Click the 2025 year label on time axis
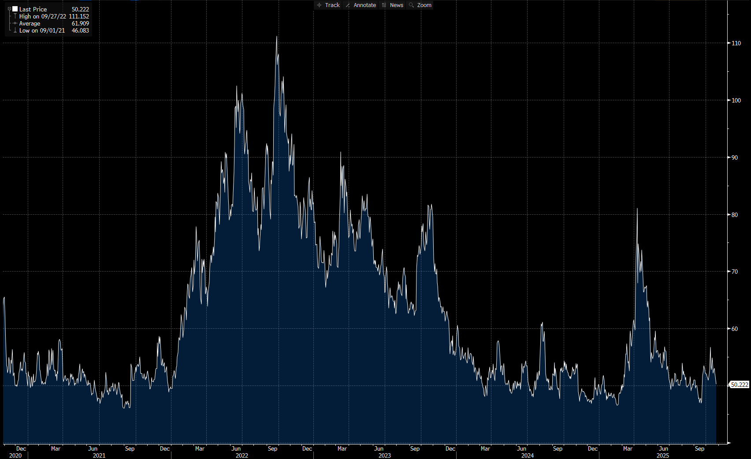This screenshot has height=459, width=751. point(663,455)
